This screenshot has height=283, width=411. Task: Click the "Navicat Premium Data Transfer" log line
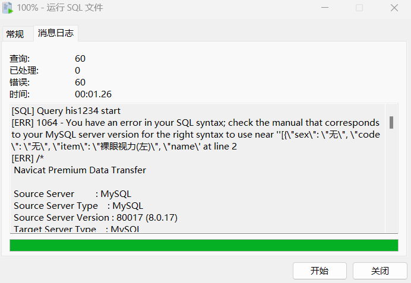pos(80,170)
